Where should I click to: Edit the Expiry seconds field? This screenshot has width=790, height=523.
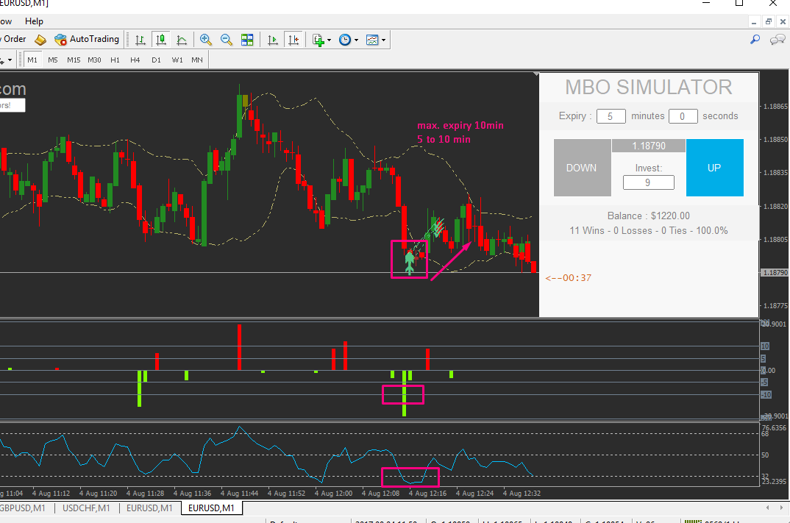(683, 116)
